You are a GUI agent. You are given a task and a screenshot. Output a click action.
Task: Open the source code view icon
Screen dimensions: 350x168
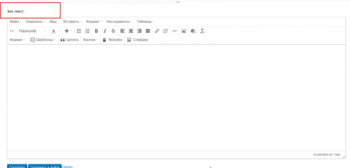12,31
